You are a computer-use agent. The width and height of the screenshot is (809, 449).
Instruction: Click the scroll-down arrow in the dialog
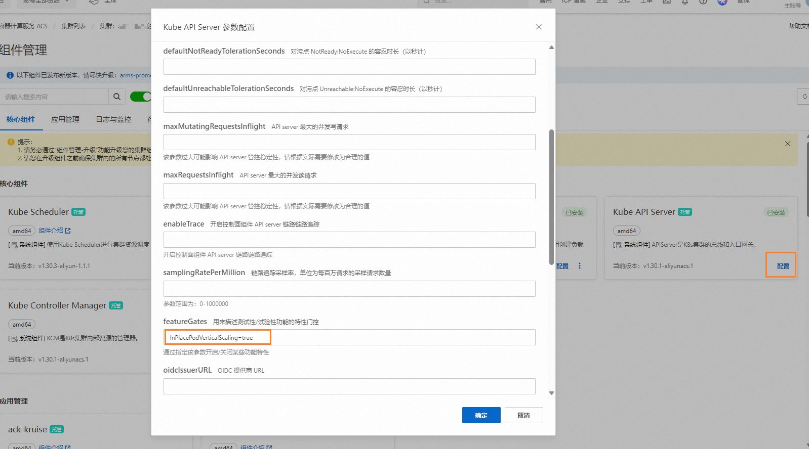pyautogui.click(x=551, y=393)
